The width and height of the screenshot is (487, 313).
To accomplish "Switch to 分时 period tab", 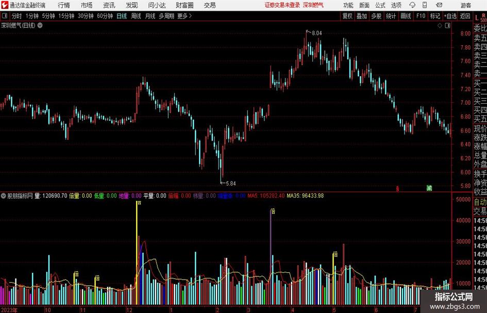I will (17, 16).
